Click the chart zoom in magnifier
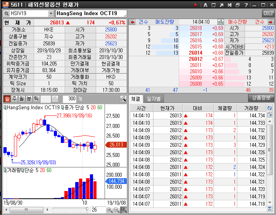Image resolution: width=276 pixels, height=215 pixels. click(109, 210)
